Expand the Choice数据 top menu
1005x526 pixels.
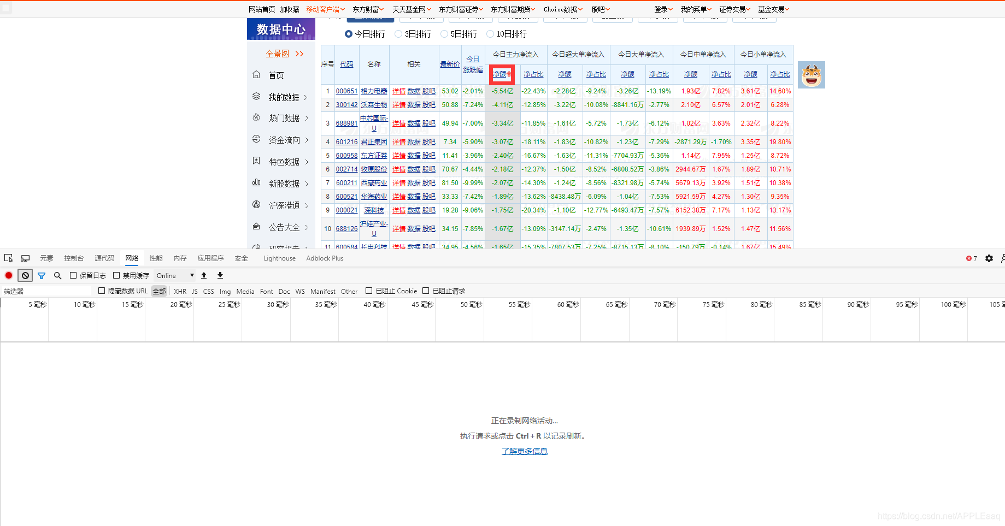click(563, 9)
